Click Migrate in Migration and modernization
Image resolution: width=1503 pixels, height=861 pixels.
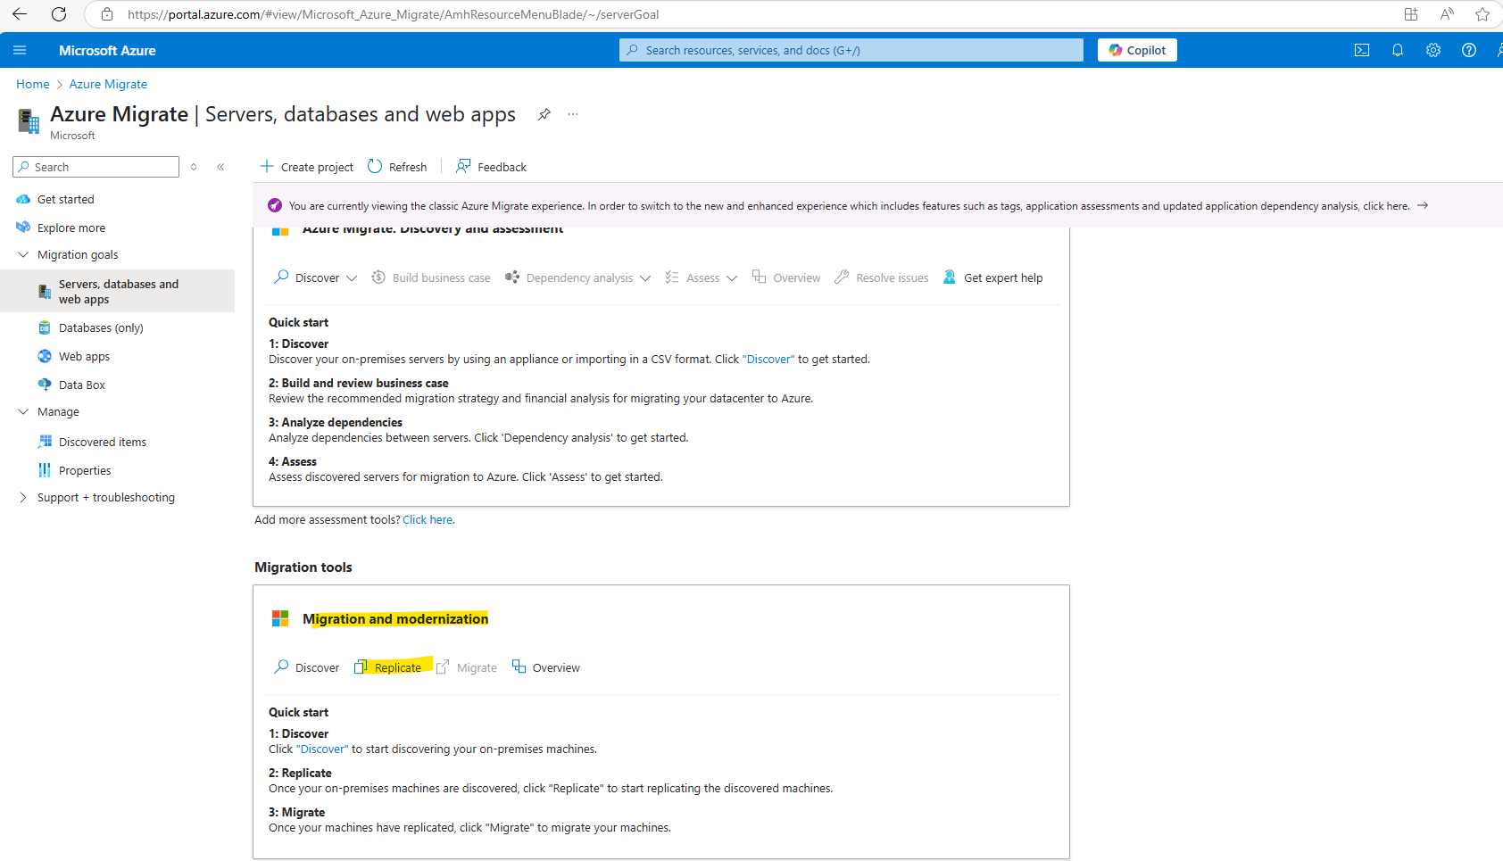467,667
